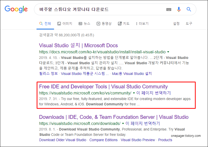Viewport: 208px width, 147px height.
Task: Open Free IDE and Developer Tools result
Action: pos(103,87)
